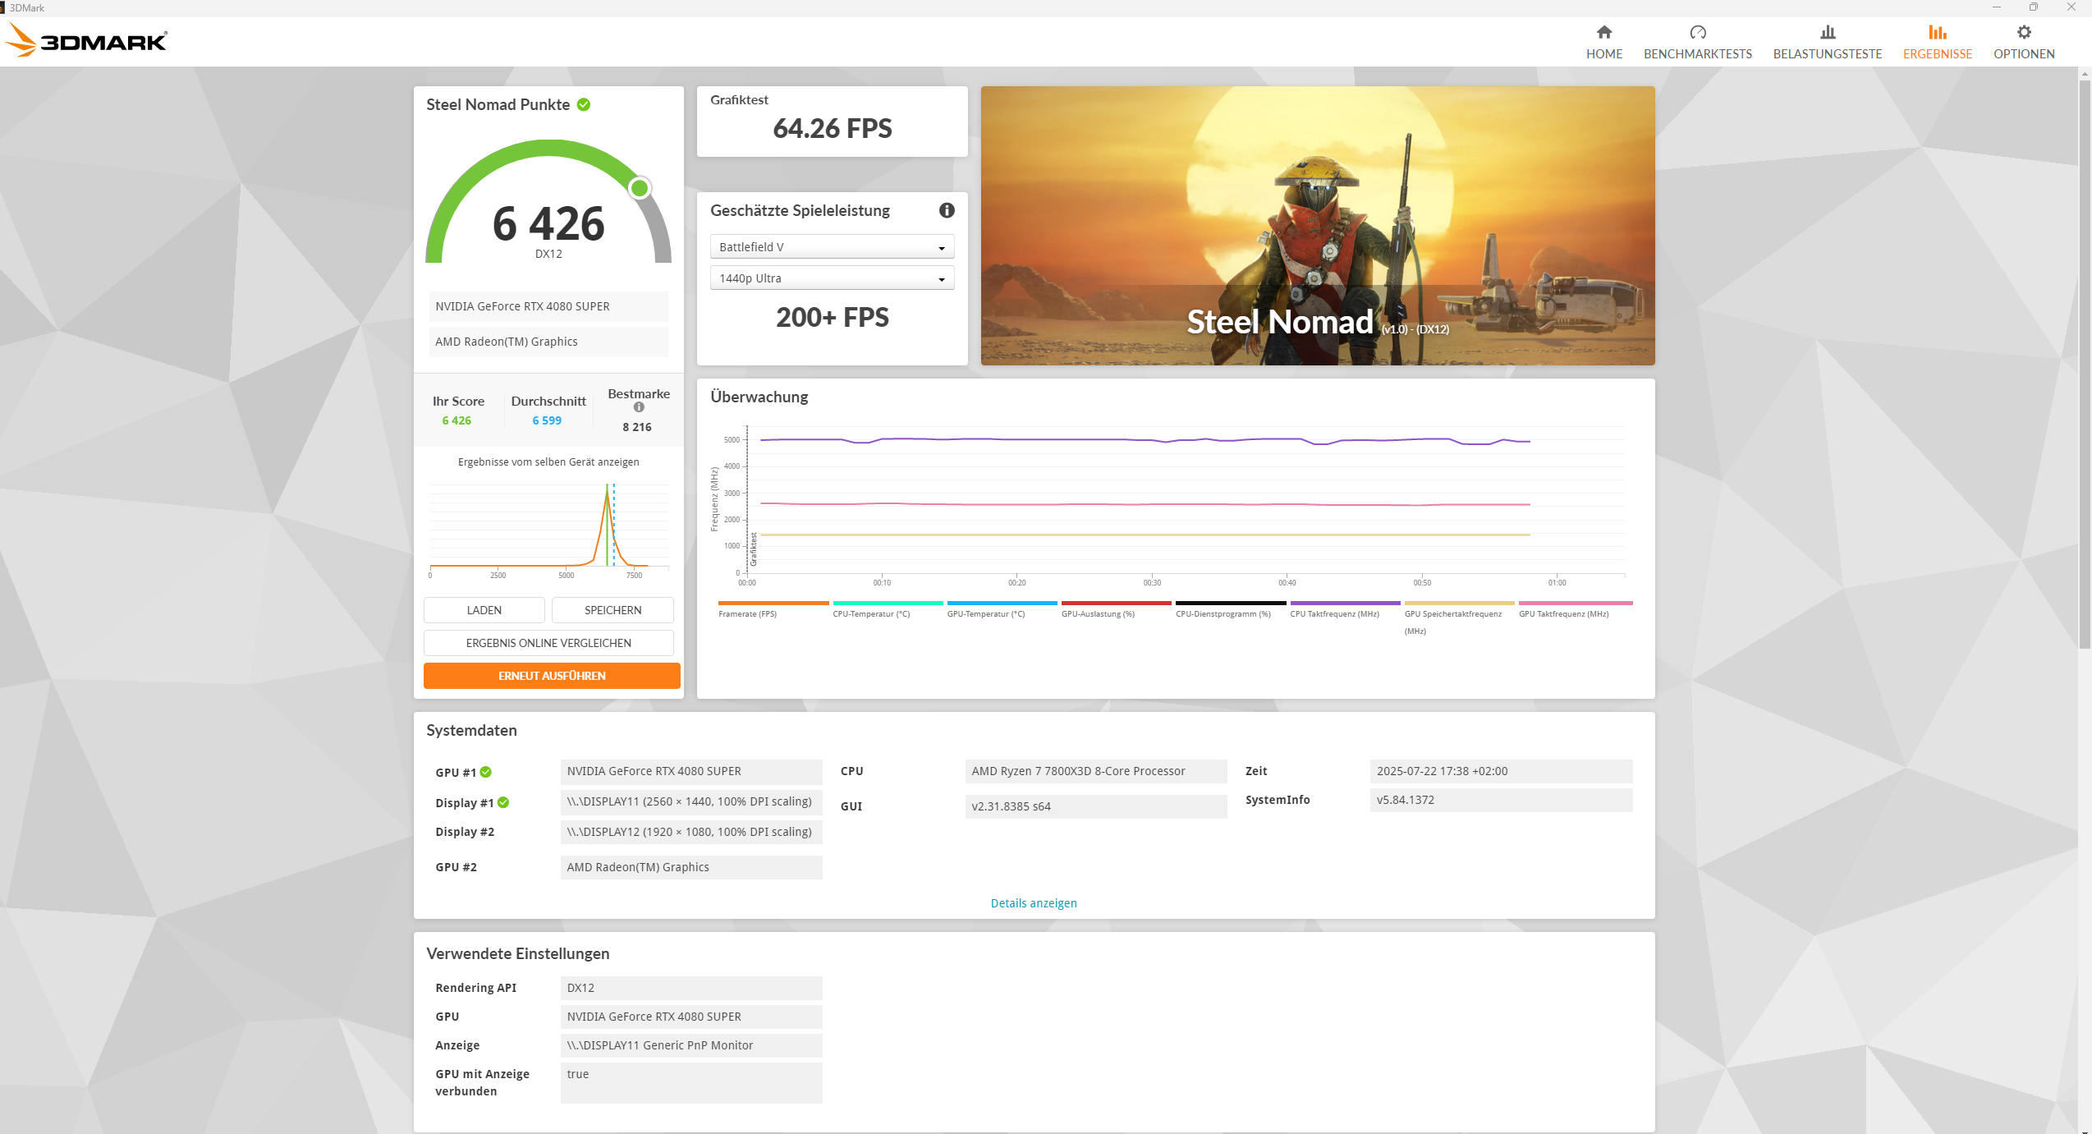
Task: Open the Battlefield V game dropdown
Action: click(831, 247)
